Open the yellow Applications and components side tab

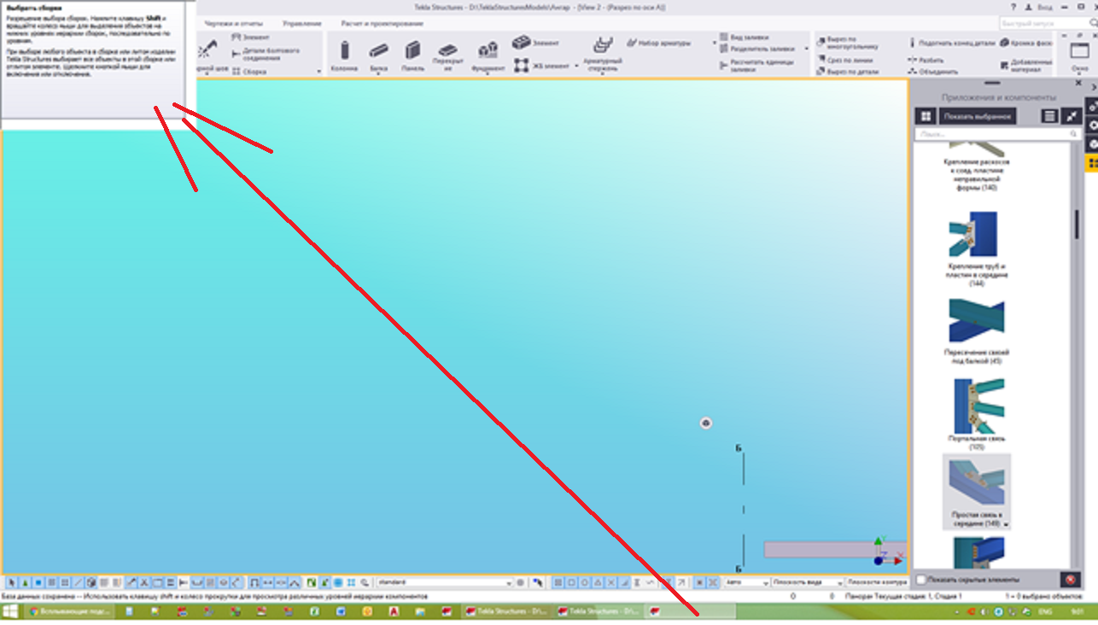pos(1091,162)
